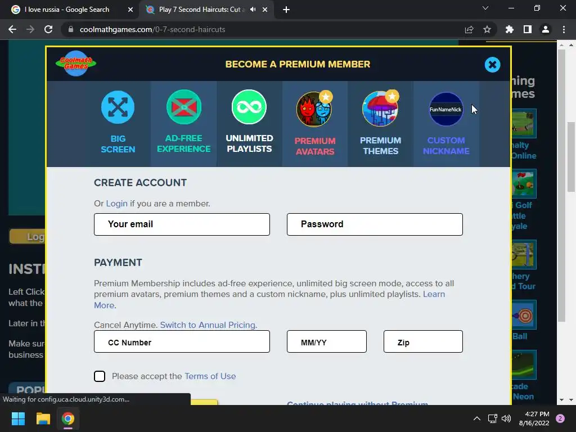Close the 7 Second Haircuts tab
This screenshot has width=576, height=432.
click(x=265, y=10)
